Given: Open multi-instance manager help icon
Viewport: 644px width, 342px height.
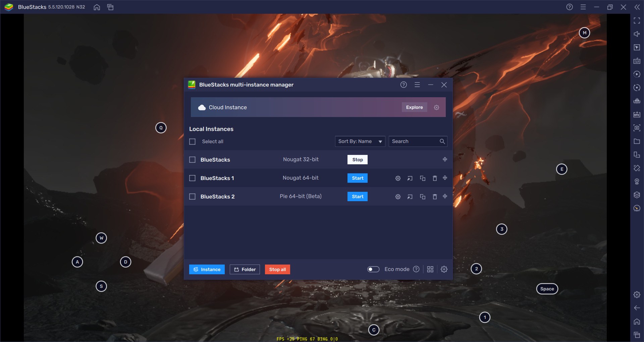Looking at the screenshot, I should (x=404, y=85).
